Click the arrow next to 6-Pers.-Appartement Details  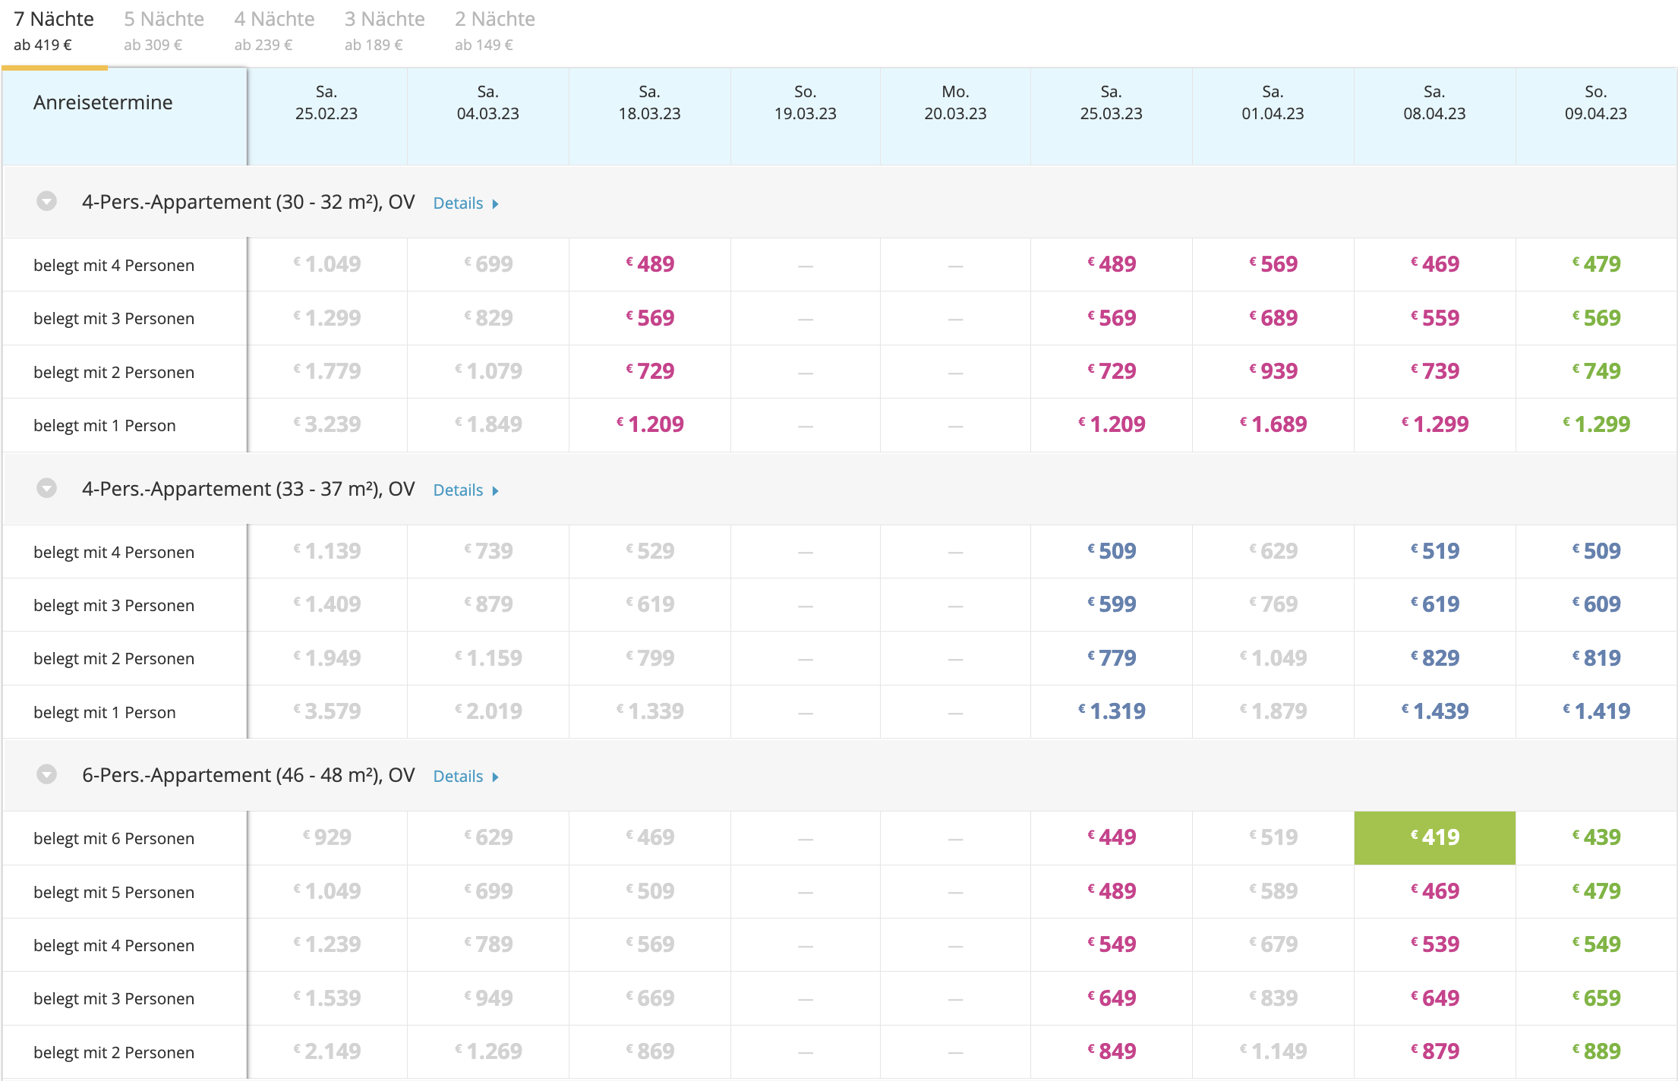(495, 777)
